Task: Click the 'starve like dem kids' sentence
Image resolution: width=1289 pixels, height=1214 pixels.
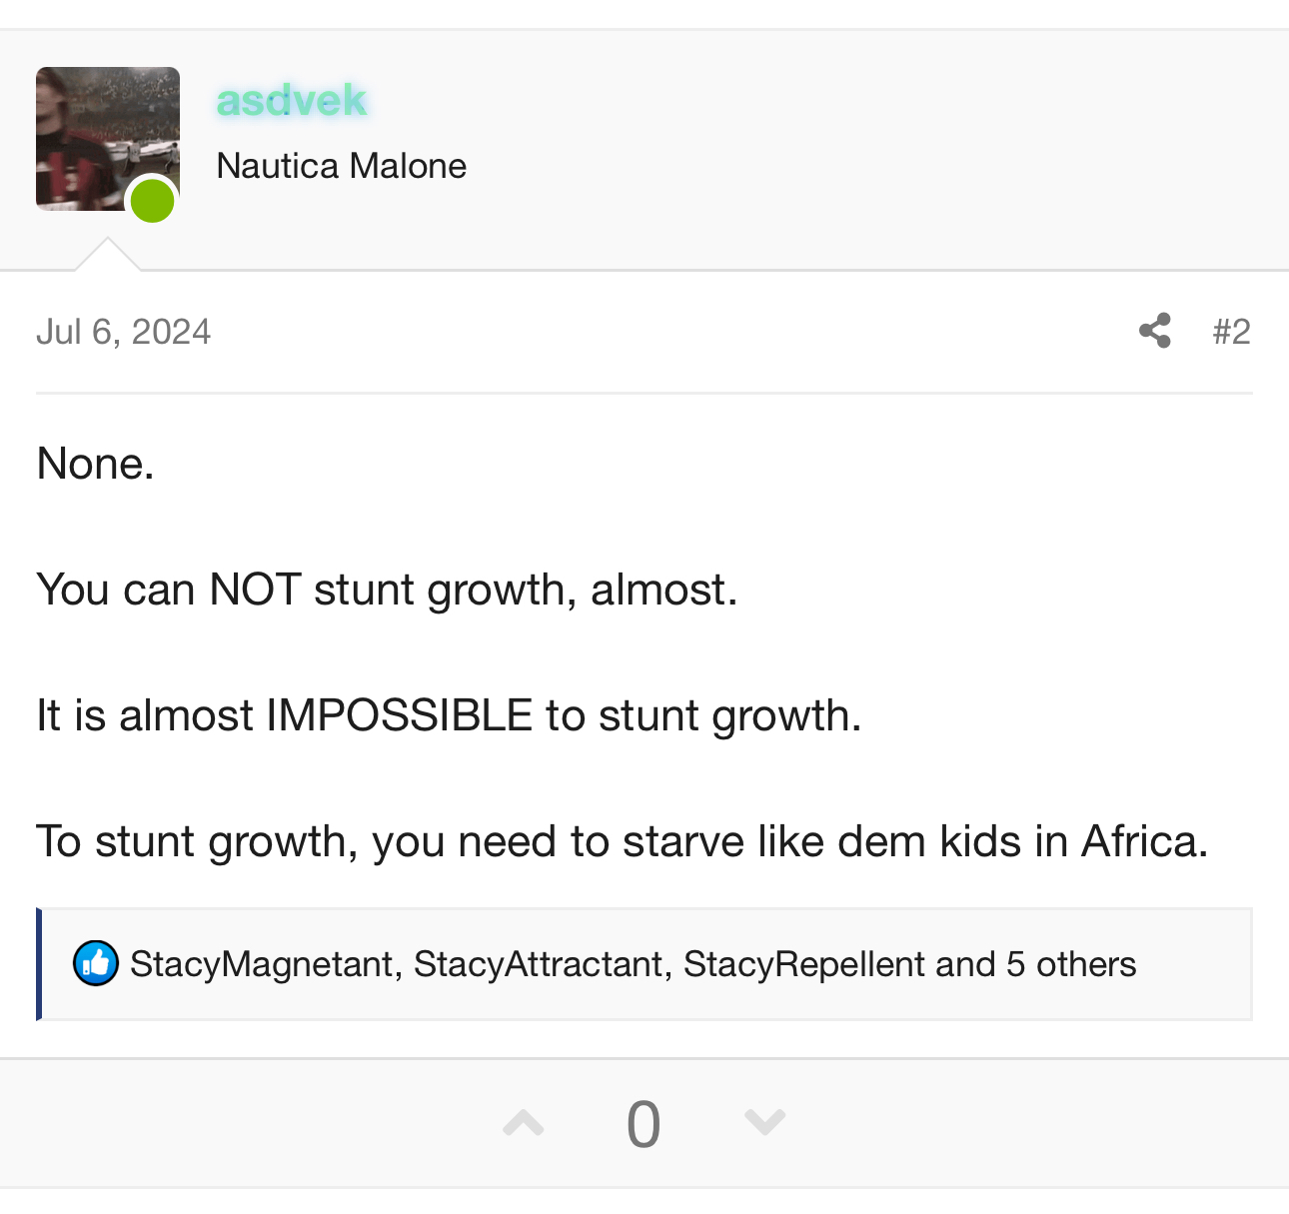Action: click(x=623, y=841)
